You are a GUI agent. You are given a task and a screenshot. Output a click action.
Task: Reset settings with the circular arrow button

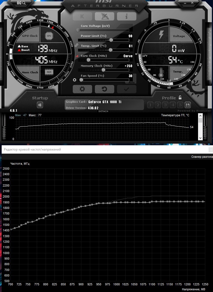coord(105,89)
